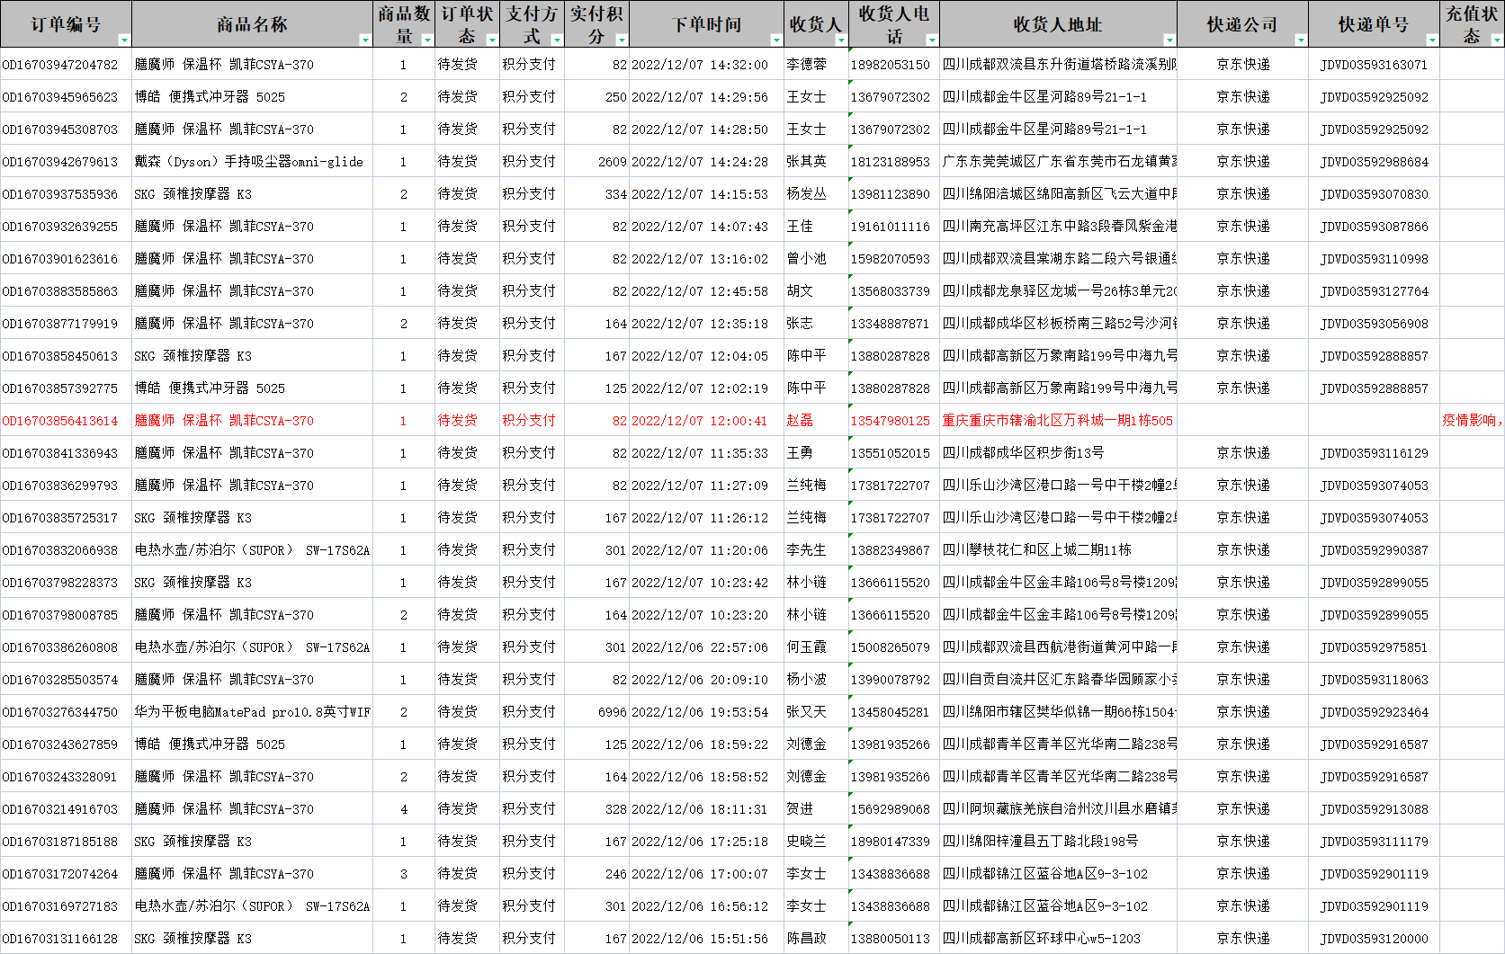This screenshot has height=954, width=1505.
Task: Select the 收货人地址 header cell
Action: pyautogui.click(x=1058, y=24)
